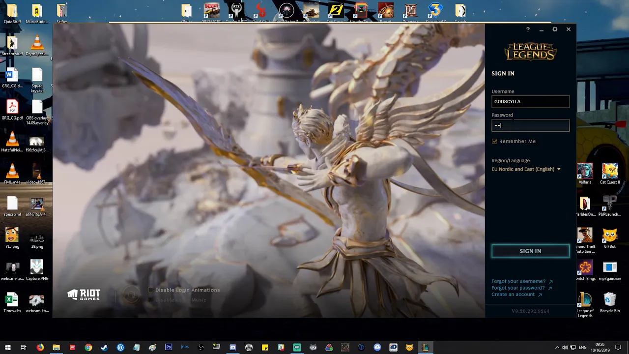The width and height of the screenshot is (629, 354).
Task: Open Windows Start menu
Action: pos(7,348)
